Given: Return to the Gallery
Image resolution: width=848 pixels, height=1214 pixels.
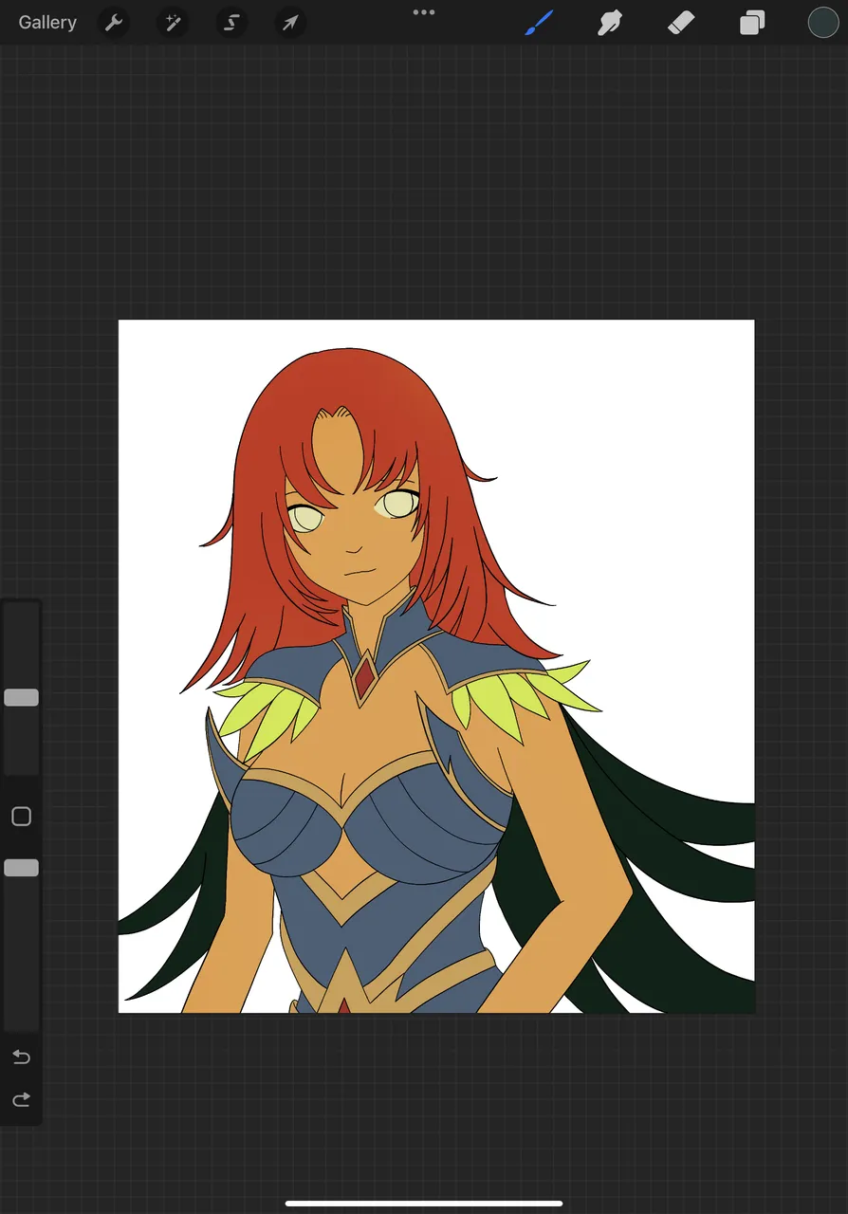Looking at the screenshot, I should point(47,22).
